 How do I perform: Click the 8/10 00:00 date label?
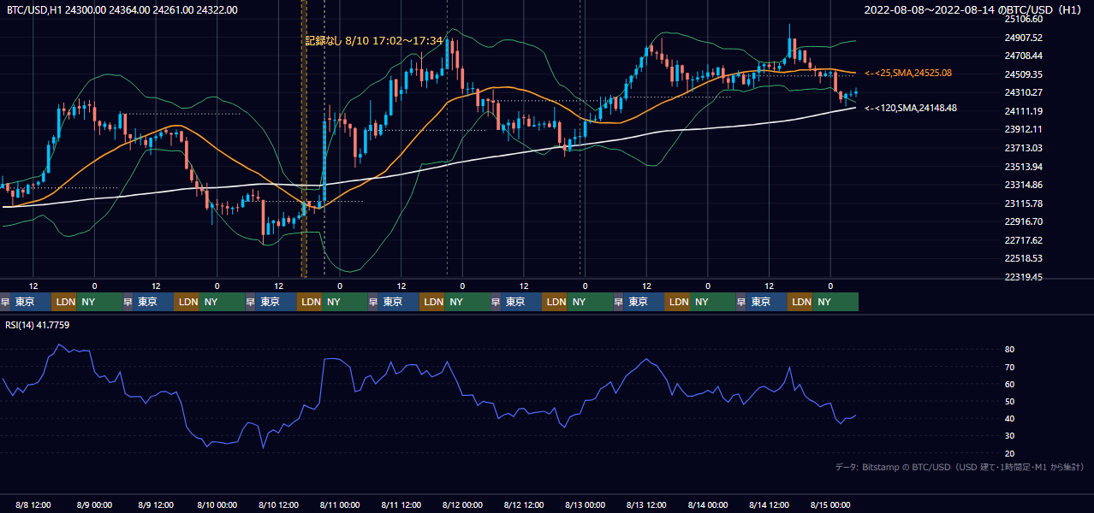coord(217,504)
